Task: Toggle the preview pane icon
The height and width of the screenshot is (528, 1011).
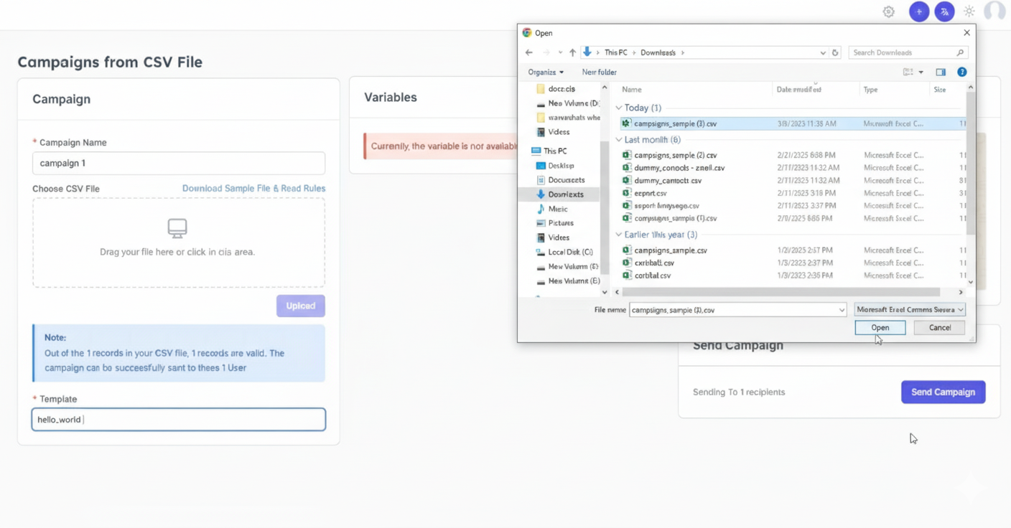Action: 941,72
